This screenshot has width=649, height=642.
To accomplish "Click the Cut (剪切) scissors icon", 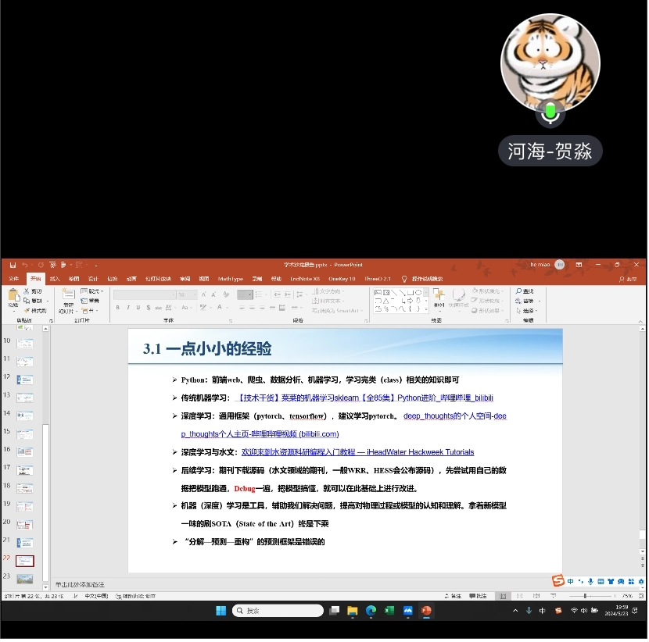I will click(x=27, y=291).
